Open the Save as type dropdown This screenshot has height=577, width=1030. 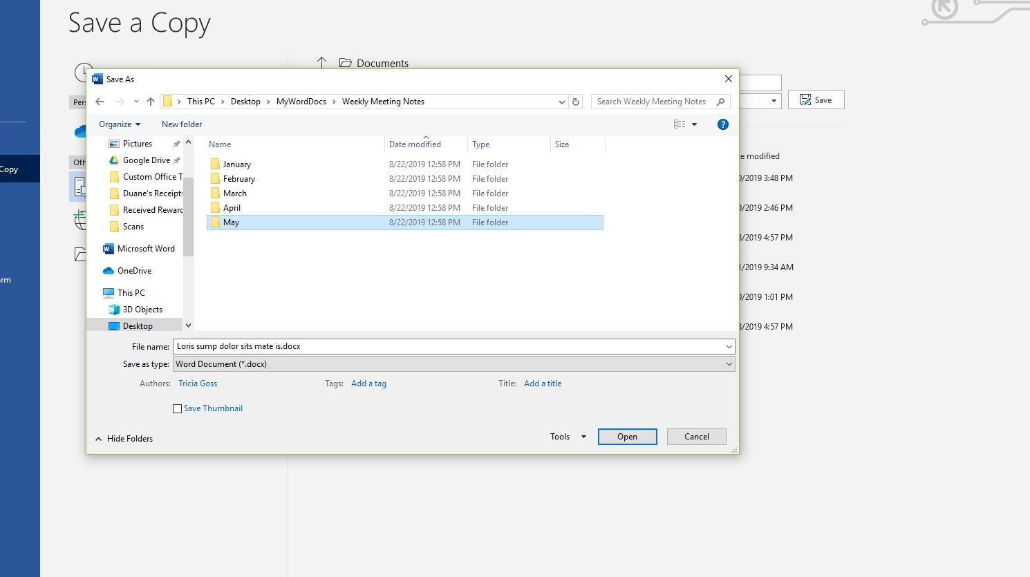coord(453,364)
